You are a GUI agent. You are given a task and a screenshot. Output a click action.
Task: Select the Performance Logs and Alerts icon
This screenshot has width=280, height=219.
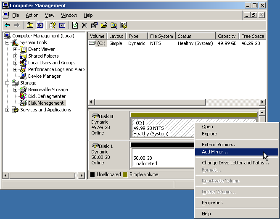pyautogui.click(x=23, y=69)
